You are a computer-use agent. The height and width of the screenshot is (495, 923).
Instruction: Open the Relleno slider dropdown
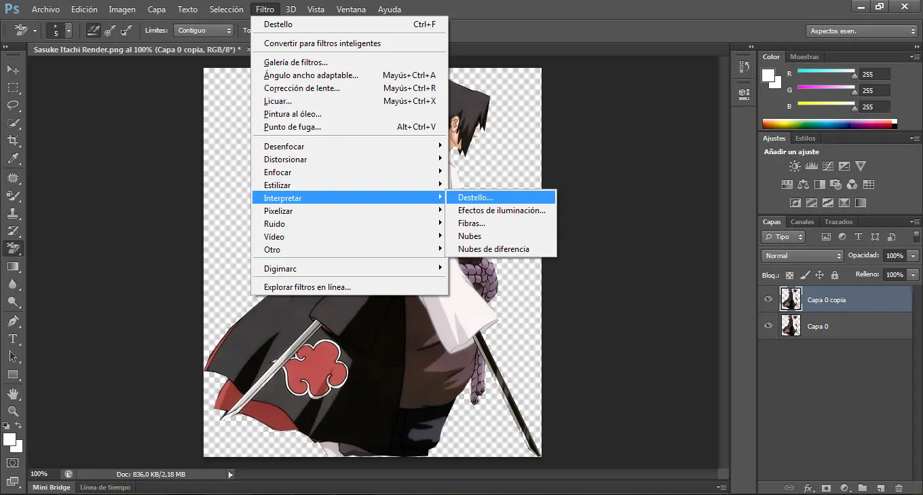(x=913, y=275)
